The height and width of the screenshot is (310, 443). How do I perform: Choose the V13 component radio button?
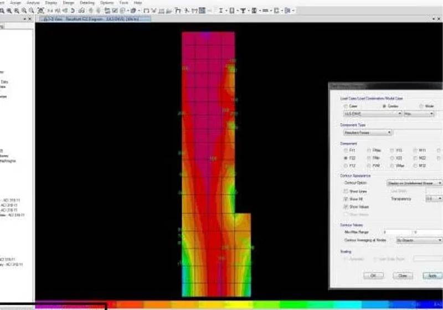tap(392, 151)
